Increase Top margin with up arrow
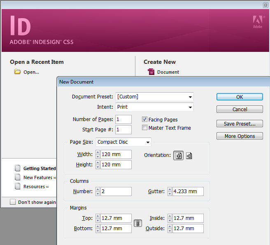 98,216
